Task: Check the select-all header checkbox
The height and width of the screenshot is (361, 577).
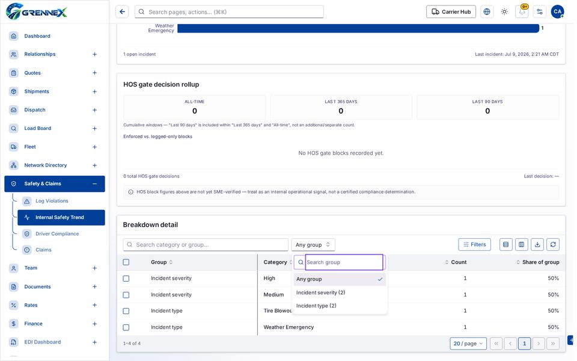Action: coord(126,262)
